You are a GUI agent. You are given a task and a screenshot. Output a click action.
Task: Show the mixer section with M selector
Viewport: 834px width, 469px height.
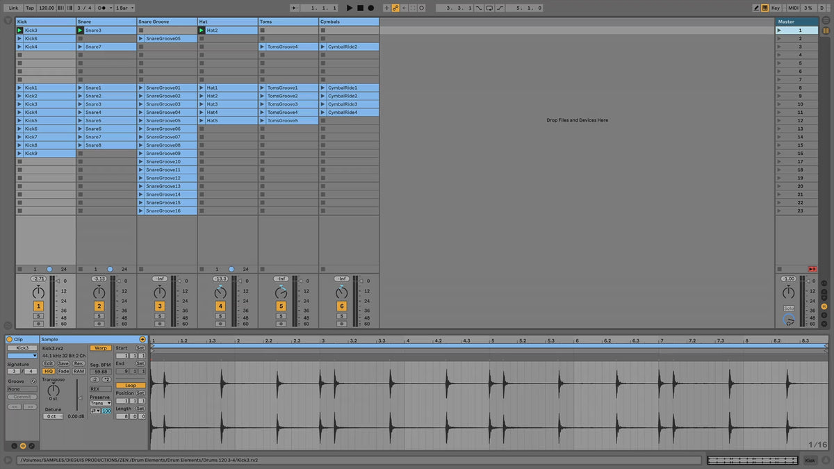pos(824,306)
